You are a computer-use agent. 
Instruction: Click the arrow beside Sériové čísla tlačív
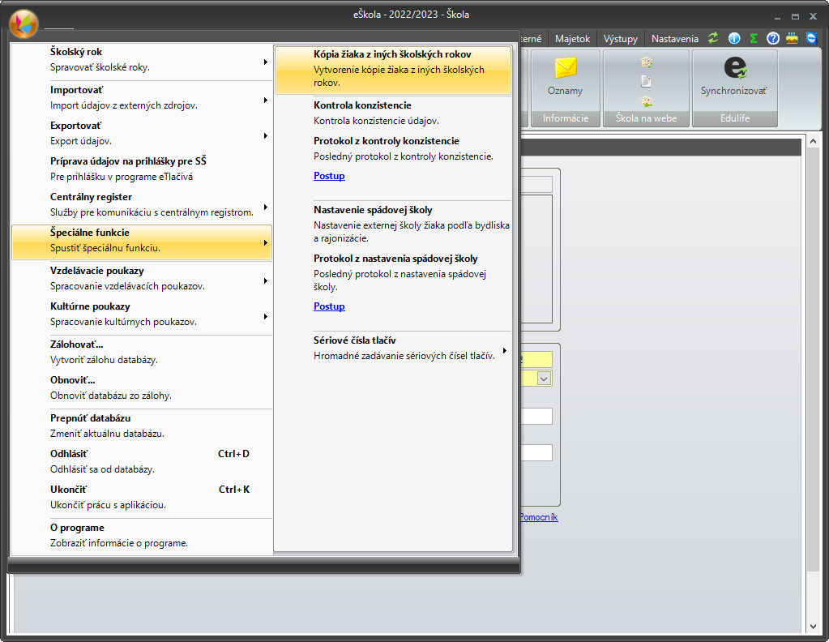pos(505,351)
